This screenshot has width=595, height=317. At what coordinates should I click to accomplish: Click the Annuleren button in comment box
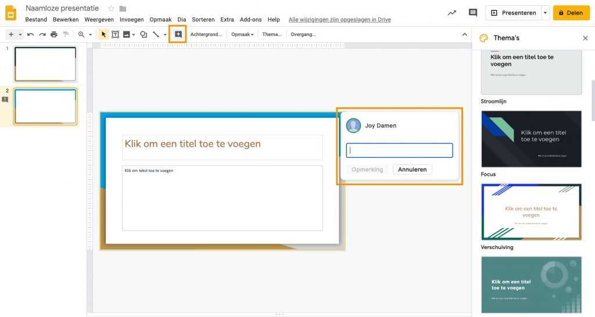point(412,170)
